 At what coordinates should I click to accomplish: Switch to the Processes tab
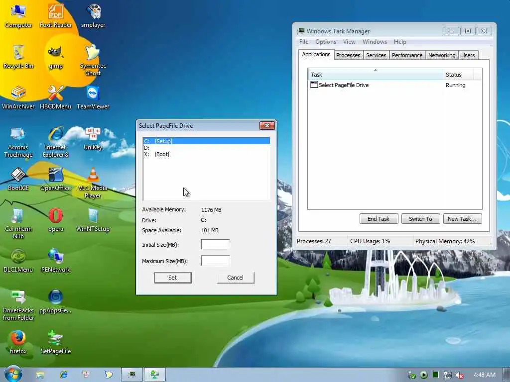point(348,55)
